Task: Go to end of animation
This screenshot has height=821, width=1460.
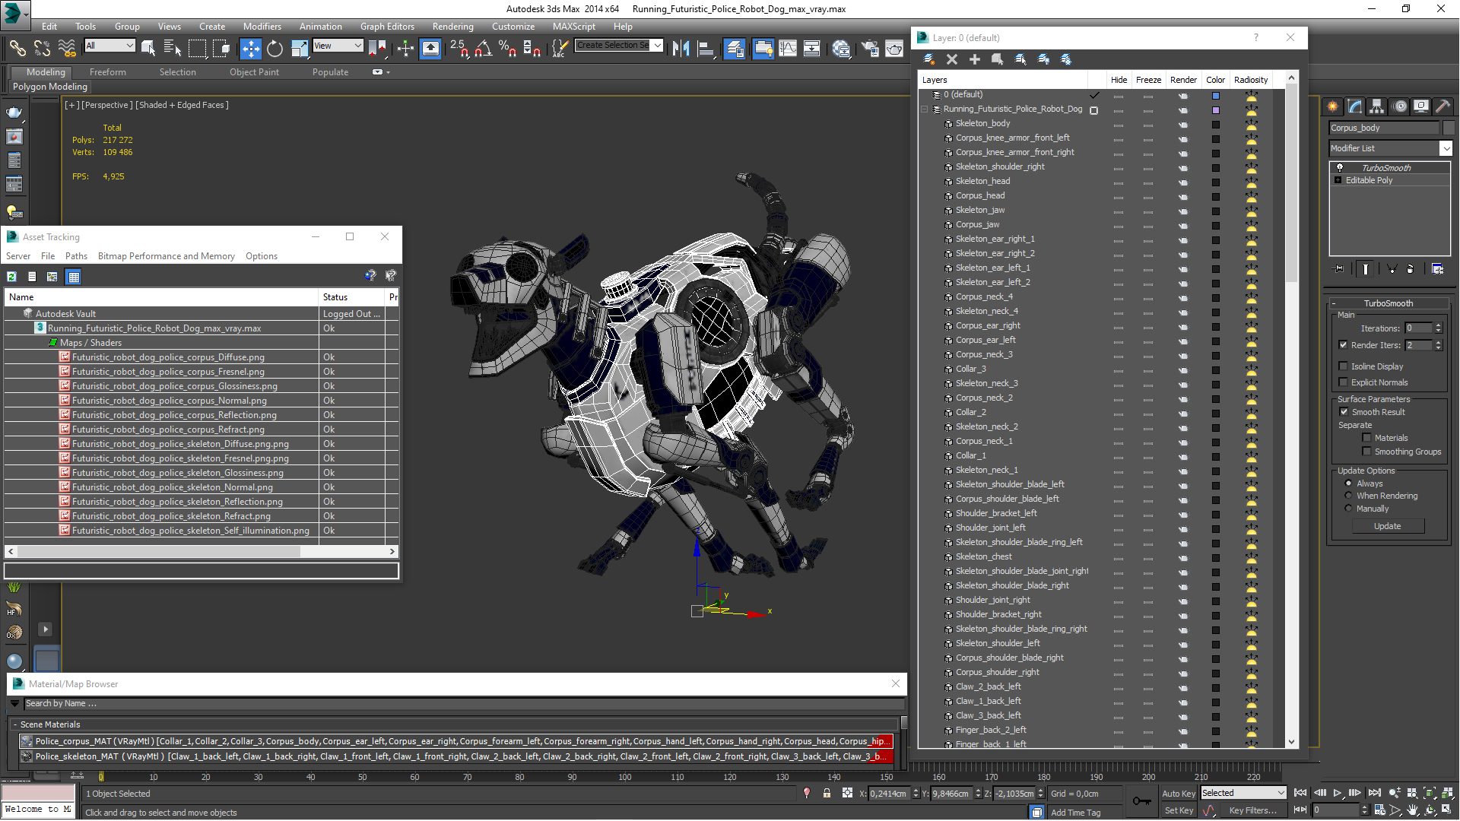Action: click(1374, 793)
